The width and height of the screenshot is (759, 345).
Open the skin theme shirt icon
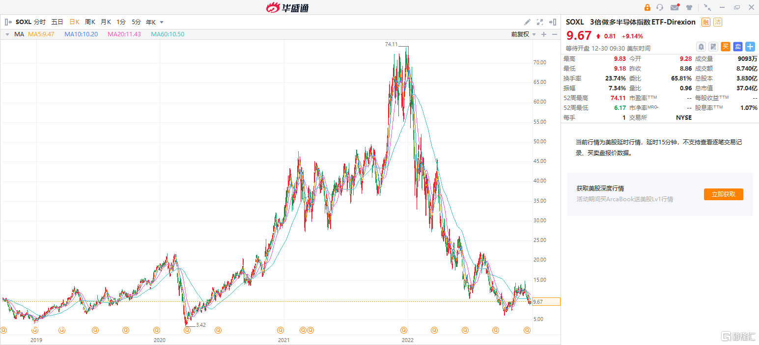pos(689,7)
